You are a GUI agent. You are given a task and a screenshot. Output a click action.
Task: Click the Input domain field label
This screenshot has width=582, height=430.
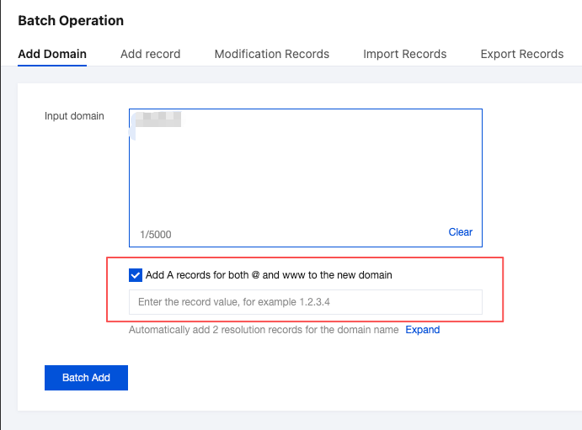point(74,116)
